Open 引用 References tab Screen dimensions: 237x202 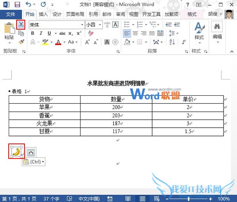(x=93, y=14)
